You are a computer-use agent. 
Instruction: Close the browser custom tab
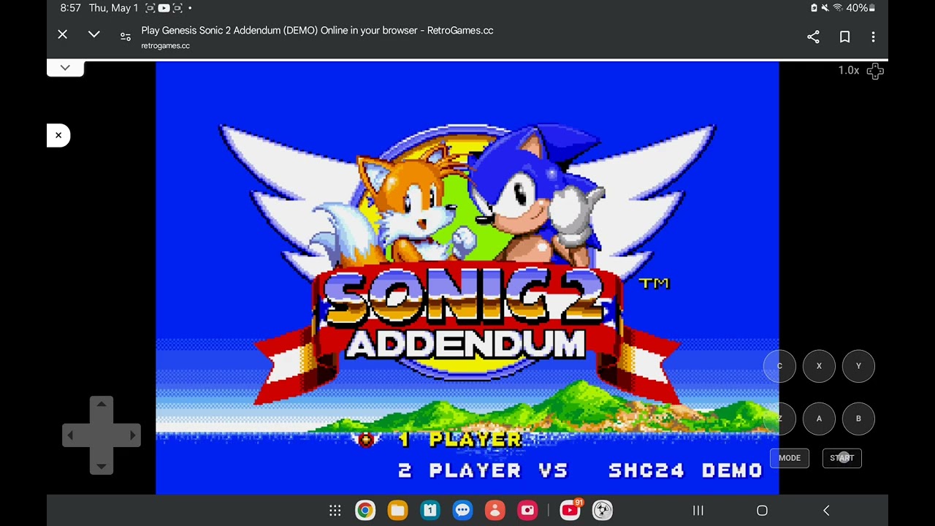(x=63, y=34)
